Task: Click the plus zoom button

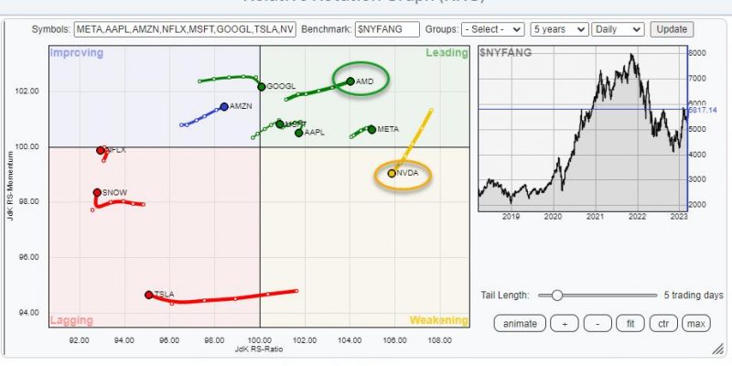Action: [565, 323]
